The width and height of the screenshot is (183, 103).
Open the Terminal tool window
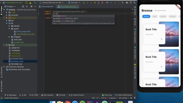[x=61, y=95]
